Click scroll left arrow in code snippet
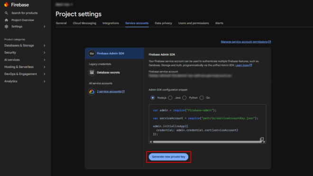 coord(151,142)
